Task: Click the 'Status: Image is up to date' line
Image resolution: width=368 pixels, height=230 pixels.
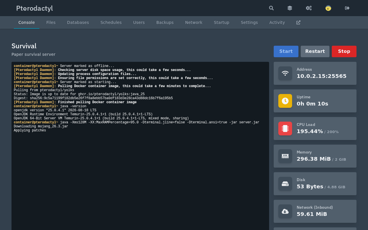Action: tap(79, 94)
